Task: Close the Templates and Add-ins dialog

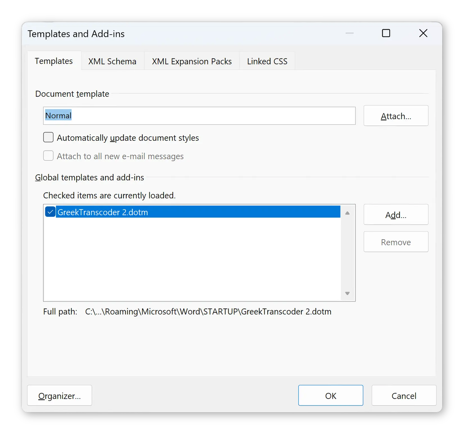Action: [x=423, y=33]
